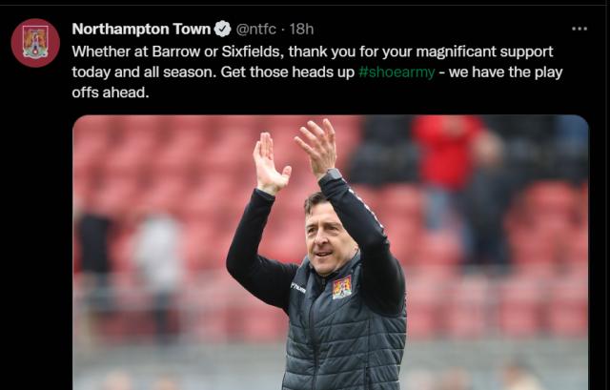Click the hummel logo on the jacket
Image resolution: width=610 pixels, height=390 pixels.
[298, 288]
